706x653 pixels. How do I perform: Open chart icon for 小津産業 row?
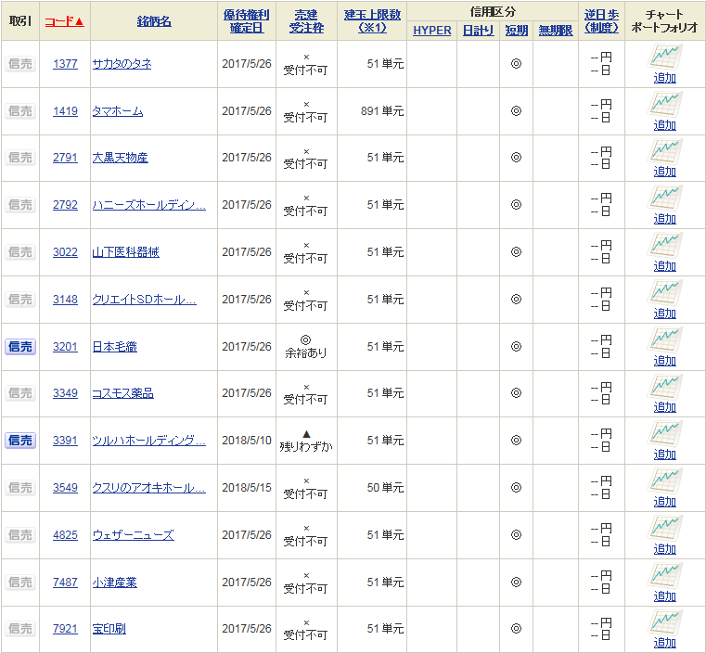tap(665, 576)
